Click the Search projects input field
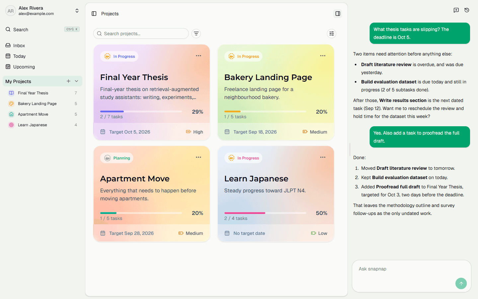This screenshot has height=299, width=478. pos(141,34)
